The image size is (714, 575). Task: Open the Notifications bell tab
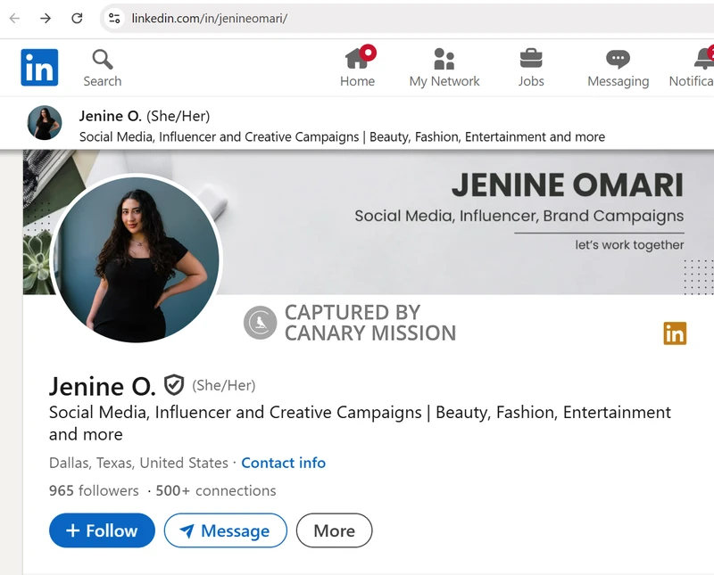coord(693,68)
